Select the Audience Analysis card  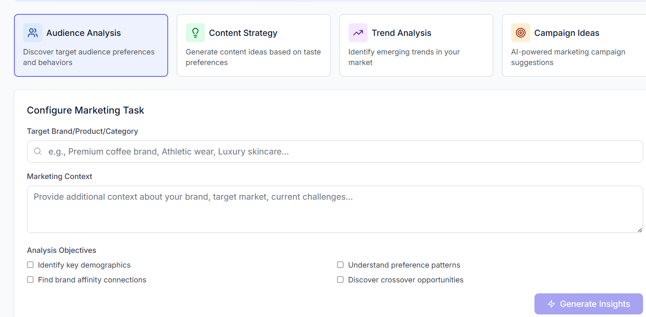tap(91, 46)
